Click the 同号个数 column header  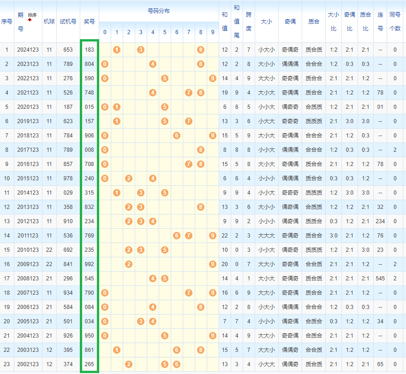pos(395,22)
